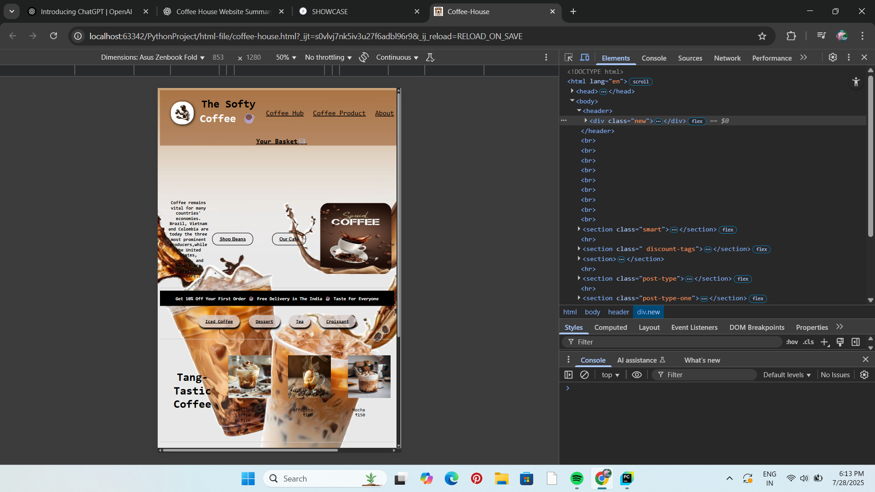Open the No throttling dropdown

(x=328, y=57)
